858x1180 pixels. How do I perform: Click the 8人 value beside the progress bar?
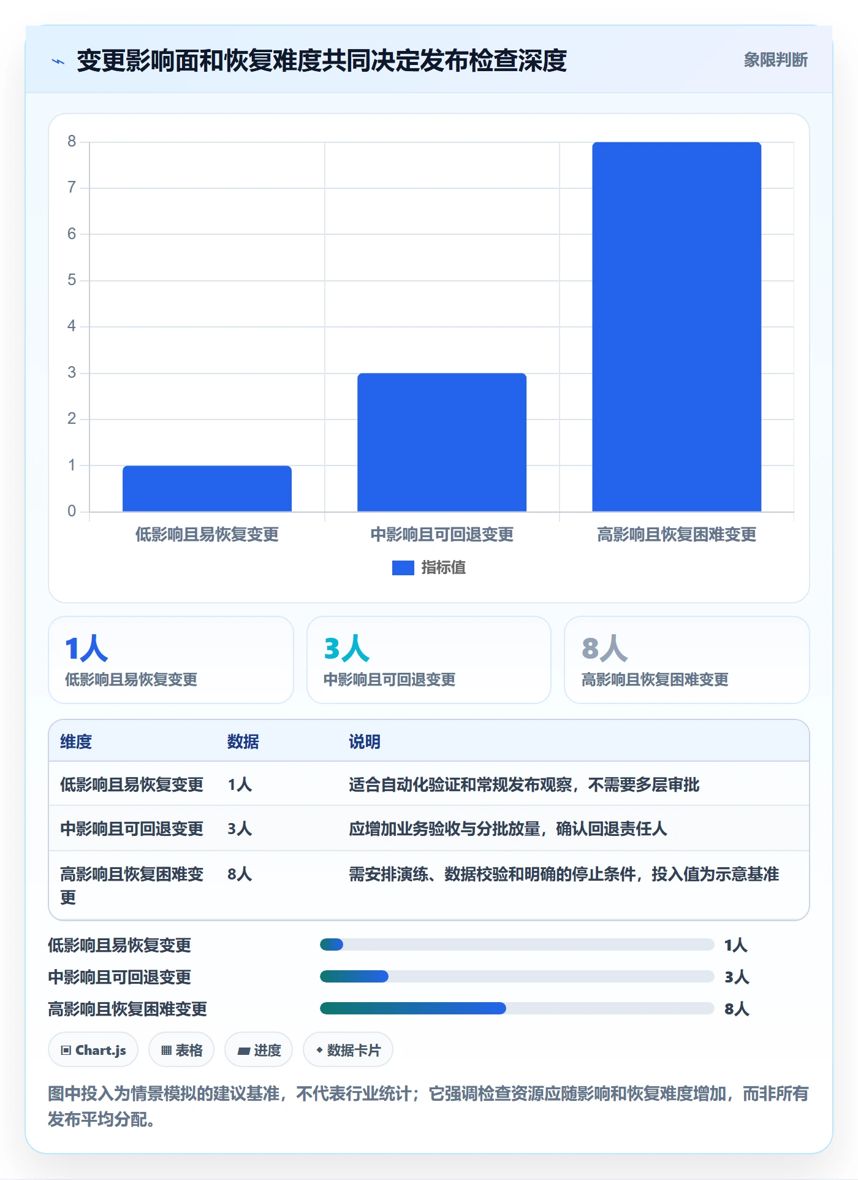(737, 1009)
